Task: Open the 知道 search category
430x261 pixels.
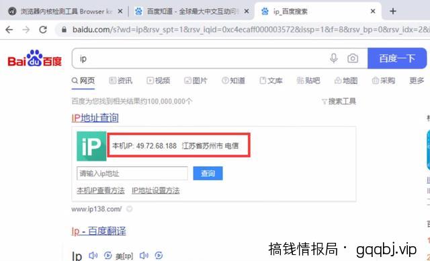Action: [233, 81]
